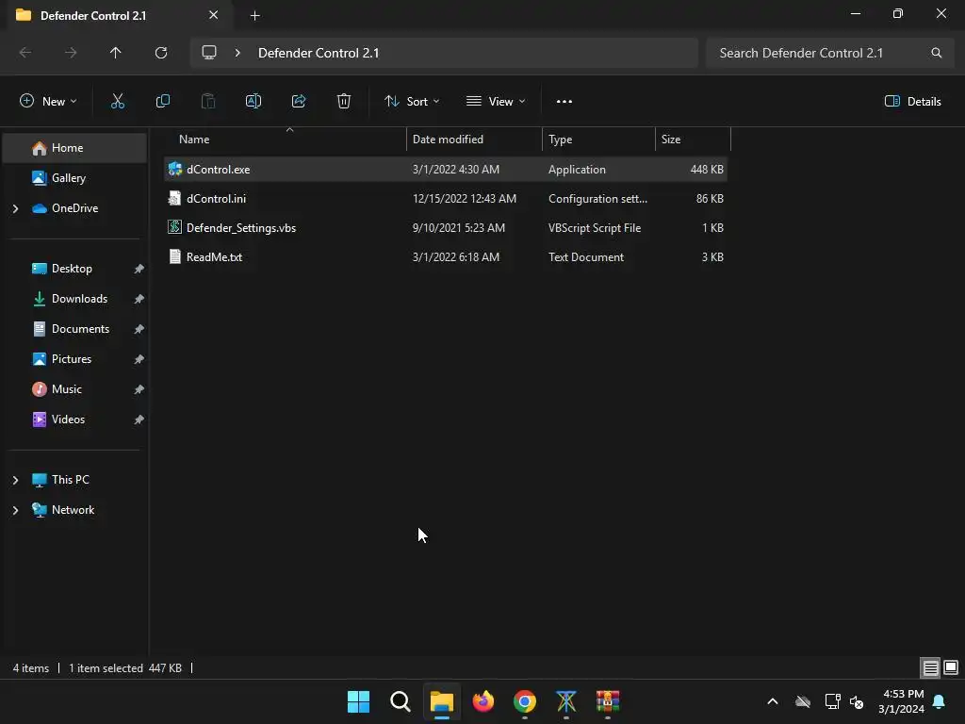
Task: Click the Share icon in toolbar
Action: 299,102
